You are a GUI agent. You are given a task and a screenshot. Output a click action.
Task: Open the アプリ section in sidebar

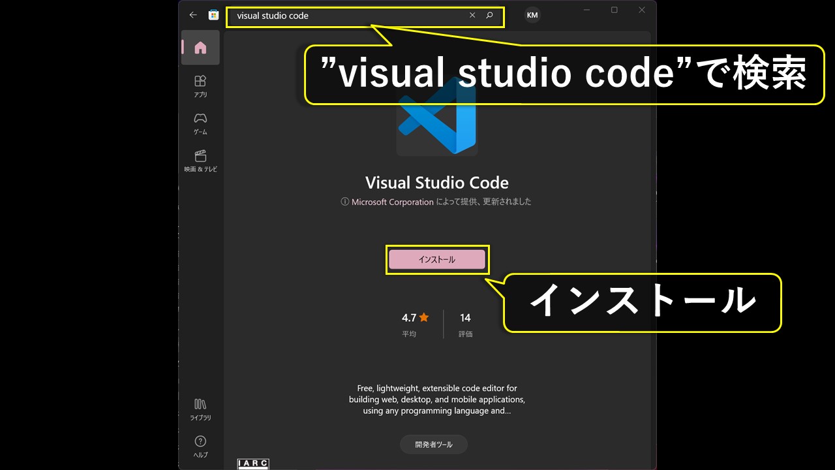200,86
